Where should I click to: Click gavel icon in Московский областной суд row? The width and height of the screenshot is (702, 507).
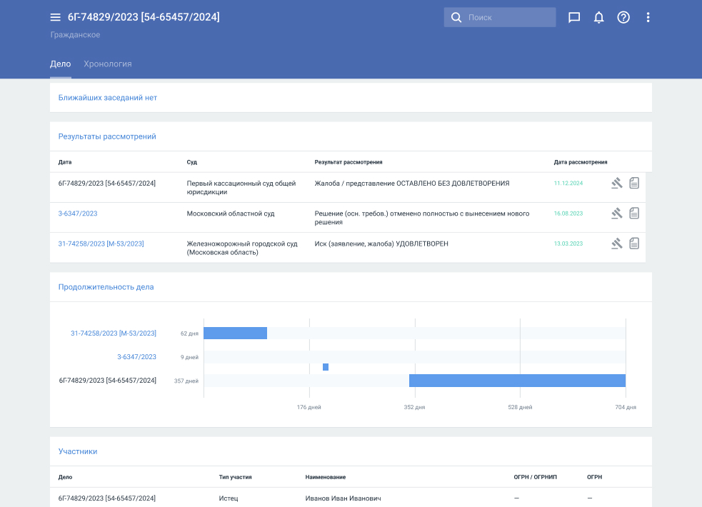pos(617,213)
